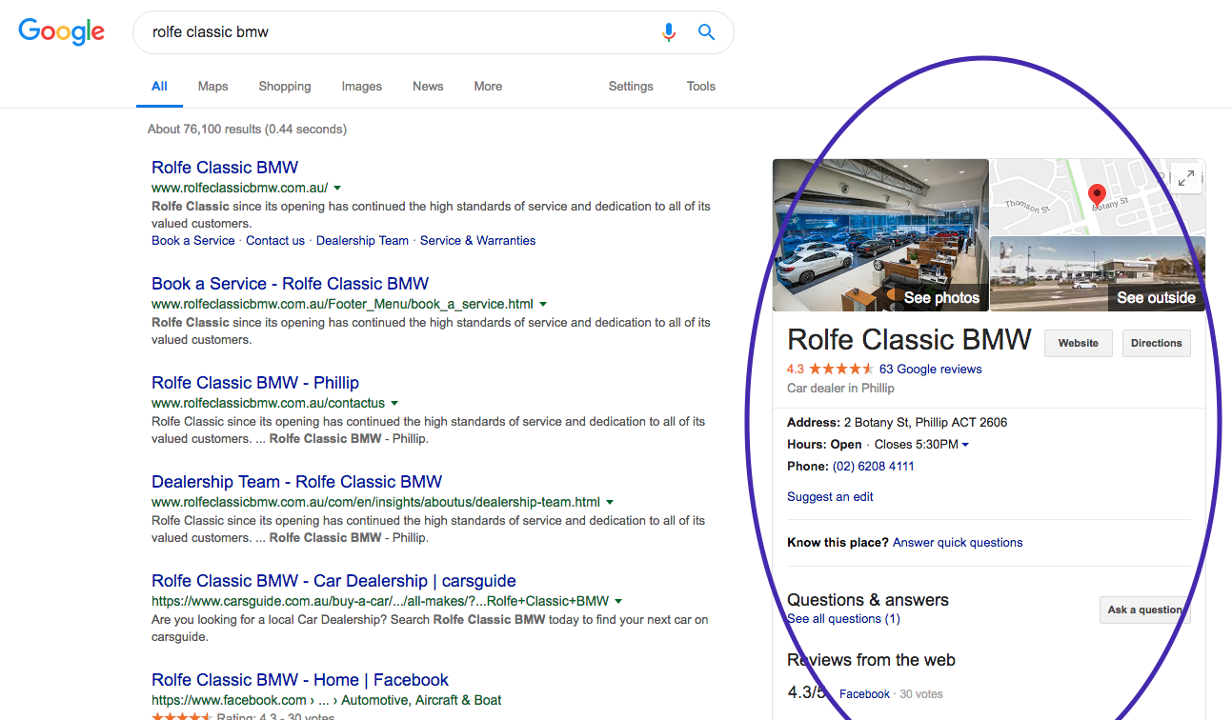
Task: Open See outside street view thumbnail
Action: click(1098, 274)
